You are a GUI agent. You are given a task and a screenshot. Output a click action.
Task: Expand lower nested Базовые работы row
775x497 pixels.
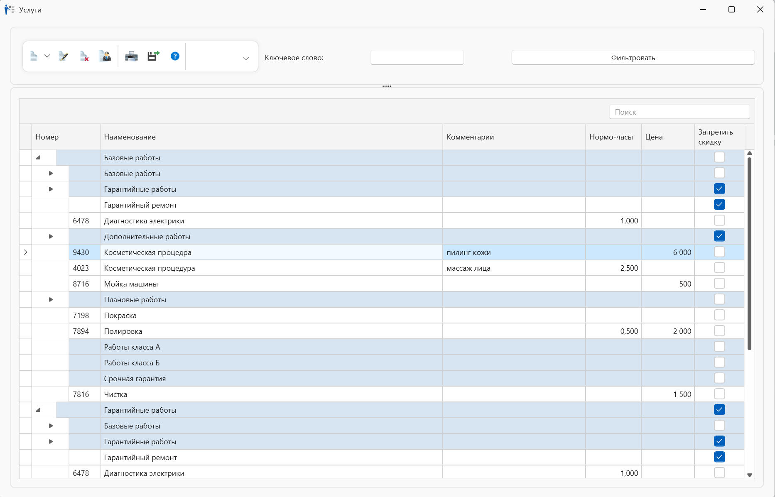click(x=51, y=426)
